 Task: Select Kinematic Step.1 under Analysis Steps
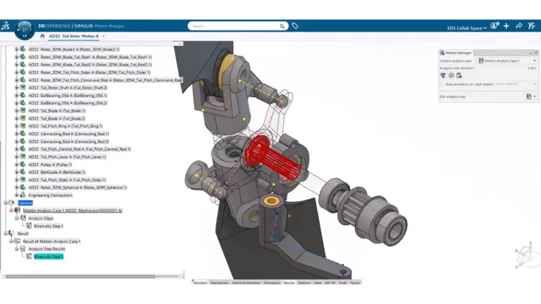pyautogui.click(x=49, y=226)
